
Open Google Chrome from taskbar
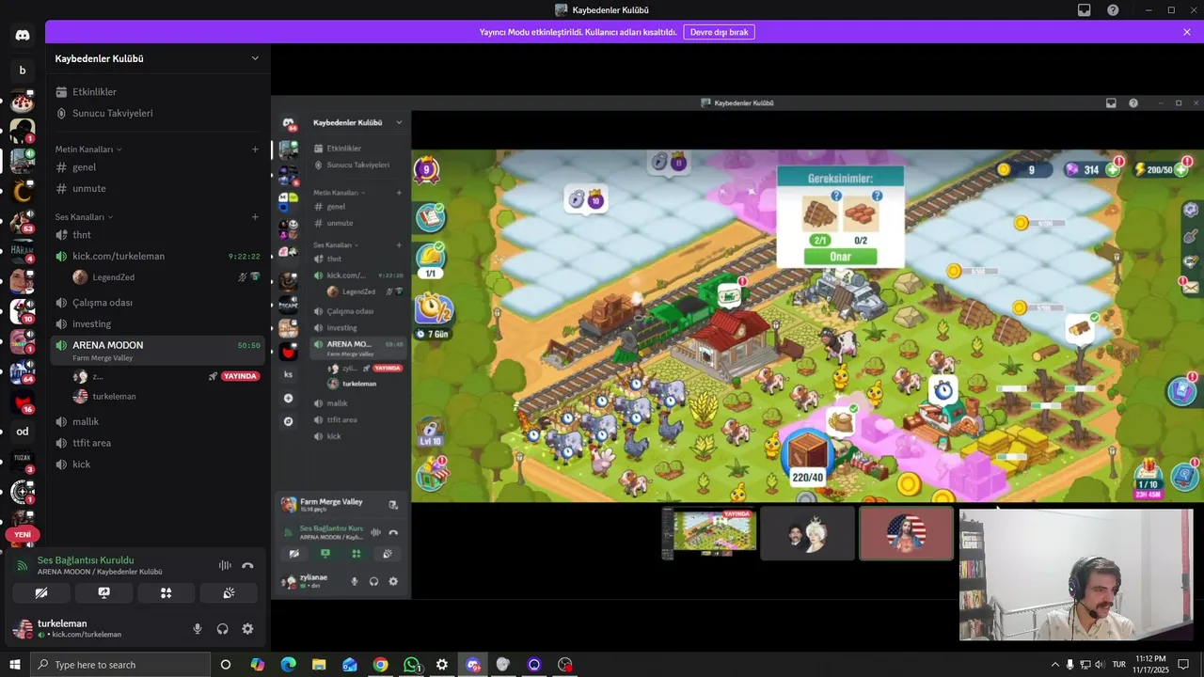tap(380, 665)
